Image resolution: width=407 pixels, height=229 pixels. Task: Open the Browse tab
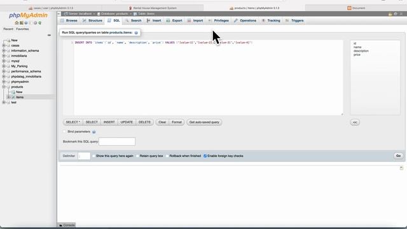(x=69, y=20)
